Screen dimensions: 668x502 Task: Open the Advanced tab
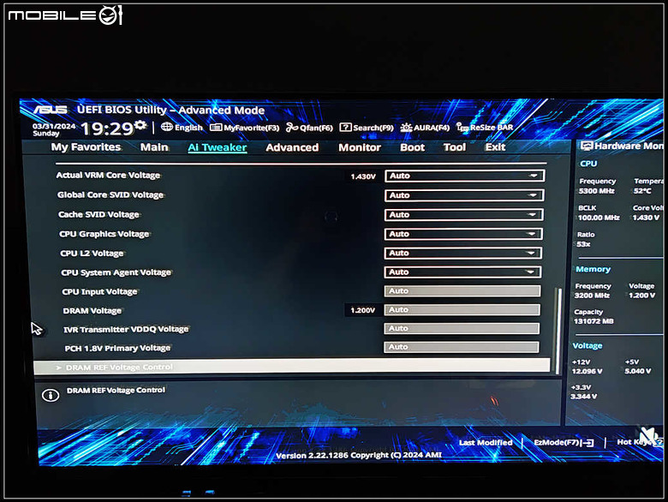(x=292, y=147)
